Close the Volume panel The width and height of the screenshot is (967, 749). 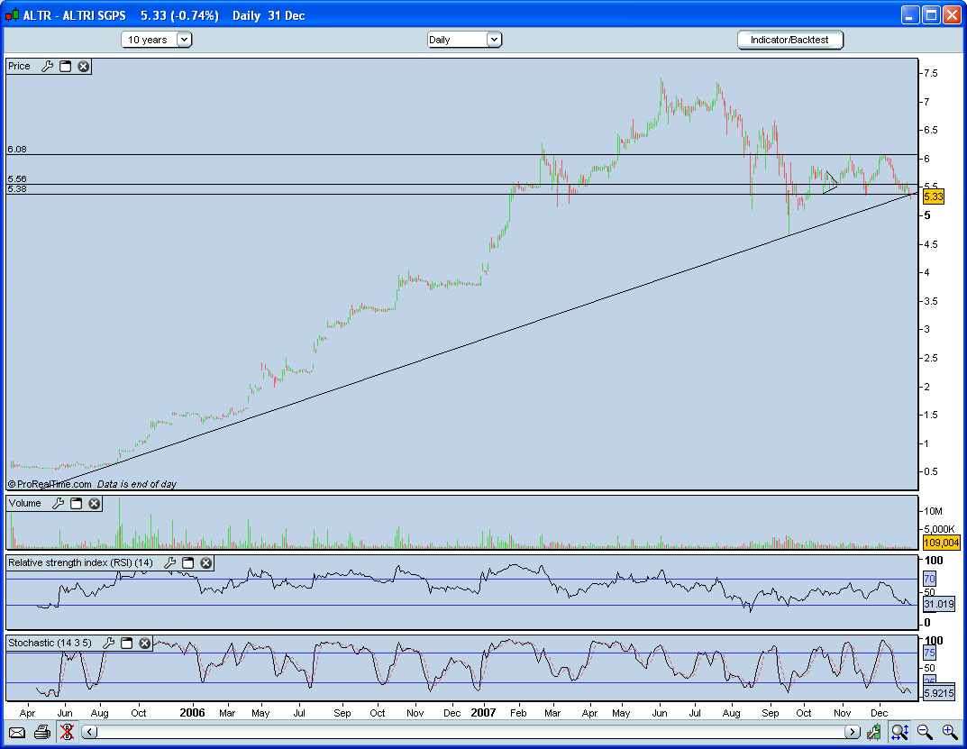pyautogui.click(x=94, y=504)
